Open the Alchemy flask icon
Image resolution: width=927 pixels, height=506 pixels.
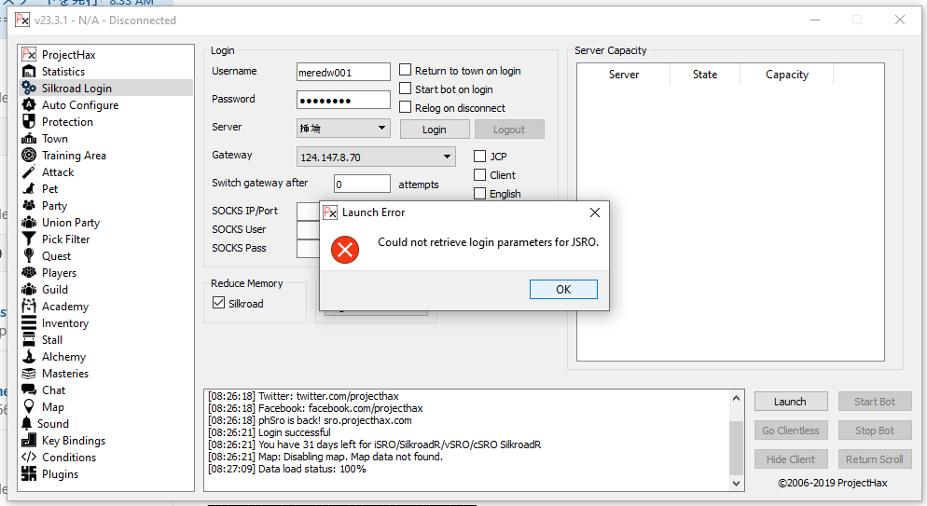pyautogui.click(x=29, y=357)
